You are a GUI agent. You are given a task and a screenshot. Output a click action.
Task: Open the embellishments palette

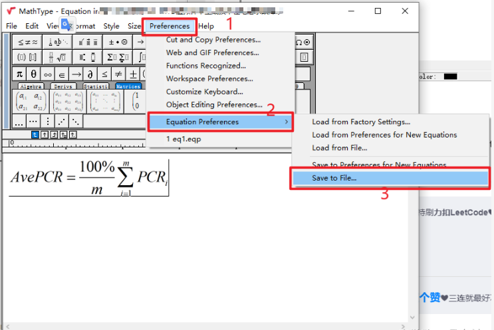(x=88, y=42)
